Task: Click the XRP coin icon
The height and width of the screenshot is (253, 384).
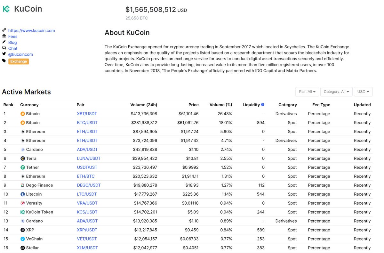Action: 22,230
